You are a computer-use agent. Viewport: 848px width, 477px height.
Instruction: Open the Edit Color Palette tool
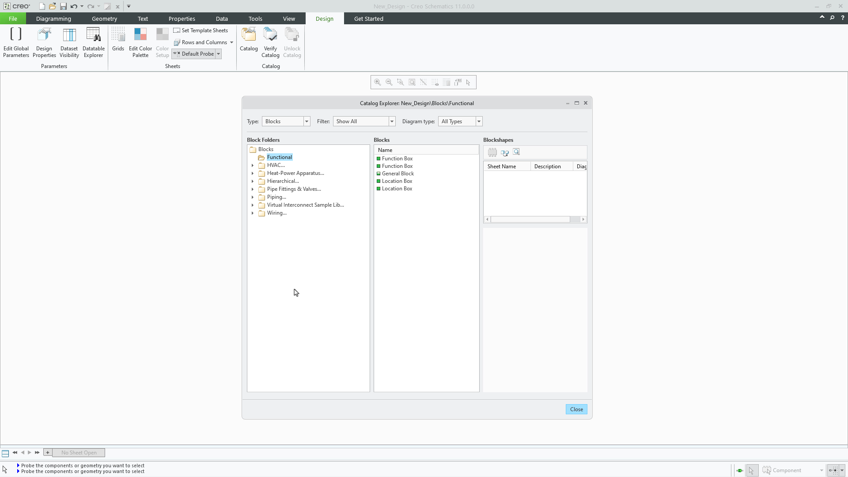point(140,42)
